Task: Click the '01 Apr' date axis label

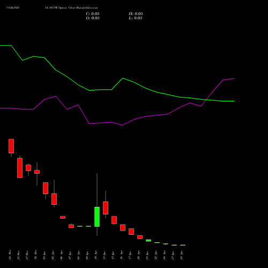Action: coord(44,255)
